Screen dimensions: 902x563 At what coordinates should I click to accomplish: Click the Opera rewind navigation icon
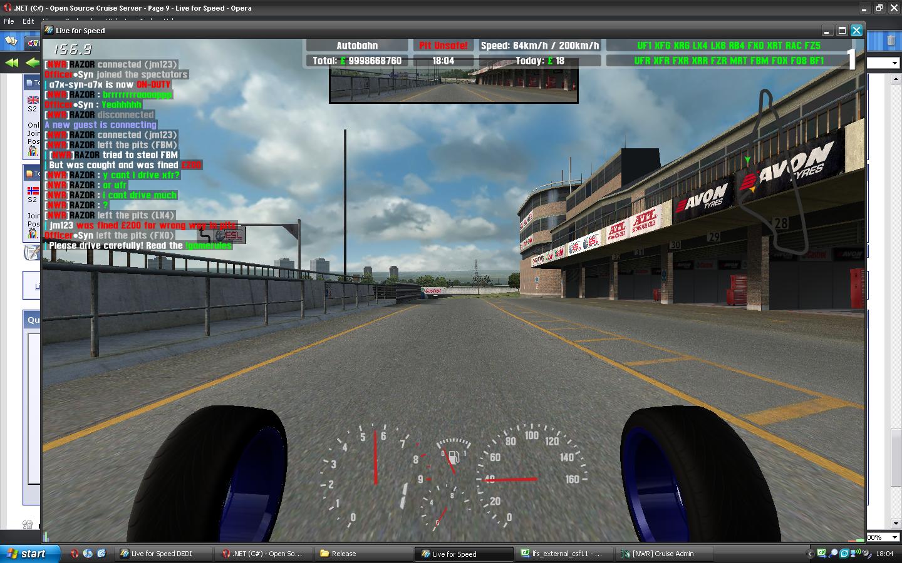[x=11, y=63]
